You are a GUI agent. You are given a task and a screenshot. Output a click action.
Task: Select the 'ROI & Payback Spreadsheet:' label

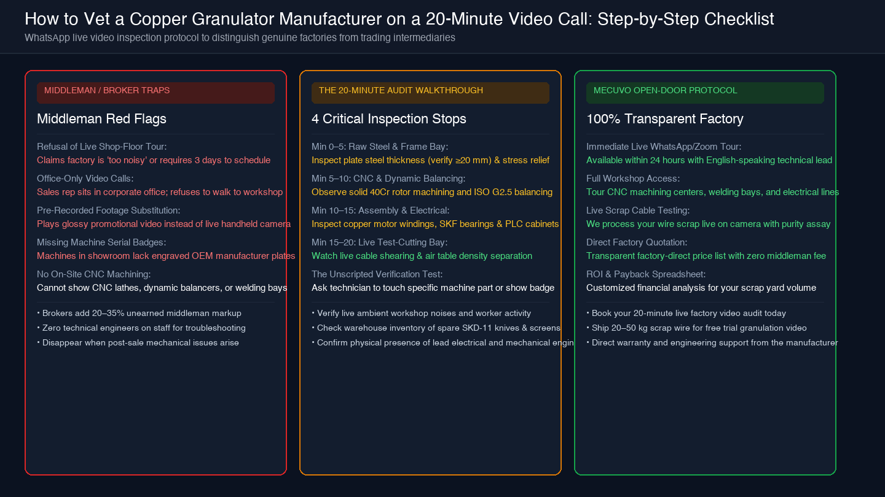click(x=646, y=274)
